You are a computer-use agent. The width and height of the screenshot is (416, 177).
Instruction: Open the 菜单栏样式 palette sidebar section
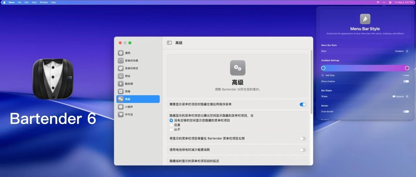(x=138, y=68)
